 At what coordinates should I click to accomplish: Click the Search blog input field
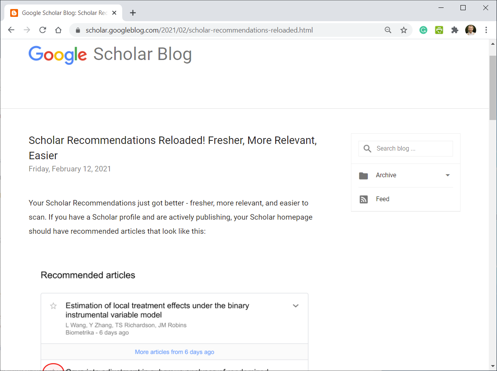(x=408, y=149)
